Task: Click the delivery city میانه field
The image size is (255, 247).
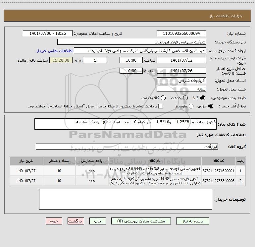Action: pyautogui.click(x=181, y=89)
